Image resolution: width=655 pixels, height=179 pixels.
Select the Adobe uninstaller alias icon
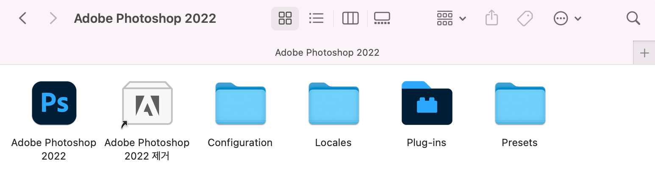click(147, 104)
